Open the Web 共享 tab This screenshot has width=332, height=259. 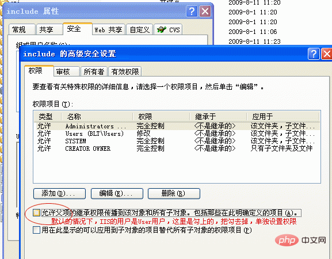click(x=109, y=30)
